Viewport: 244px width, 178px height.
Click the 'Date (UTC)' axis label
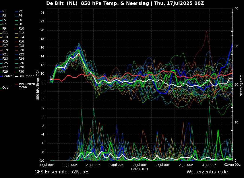pyautogui.click(x=140, y=169)
